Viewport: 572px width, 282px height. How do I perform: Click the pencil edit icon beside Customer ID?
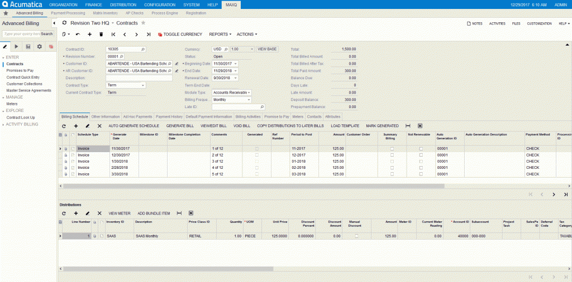pyautogui.click(x=177, y=64)
